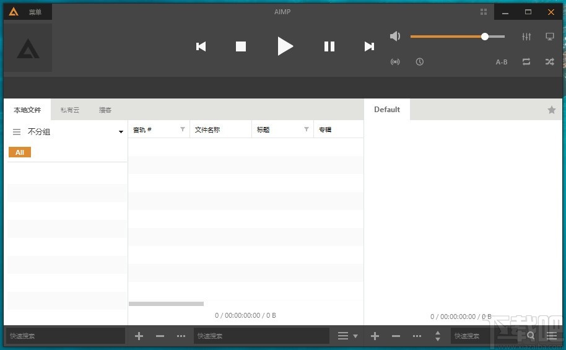Viewport: 566px width, 350px height.
Task: Expand the 不分组 grouping dropdown
Action: 121,132
